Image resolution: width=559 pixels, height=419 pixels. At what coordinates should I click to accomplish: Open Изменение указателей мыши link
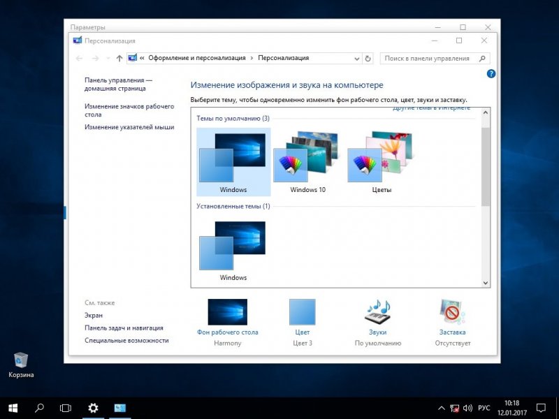tap(129, 127)
